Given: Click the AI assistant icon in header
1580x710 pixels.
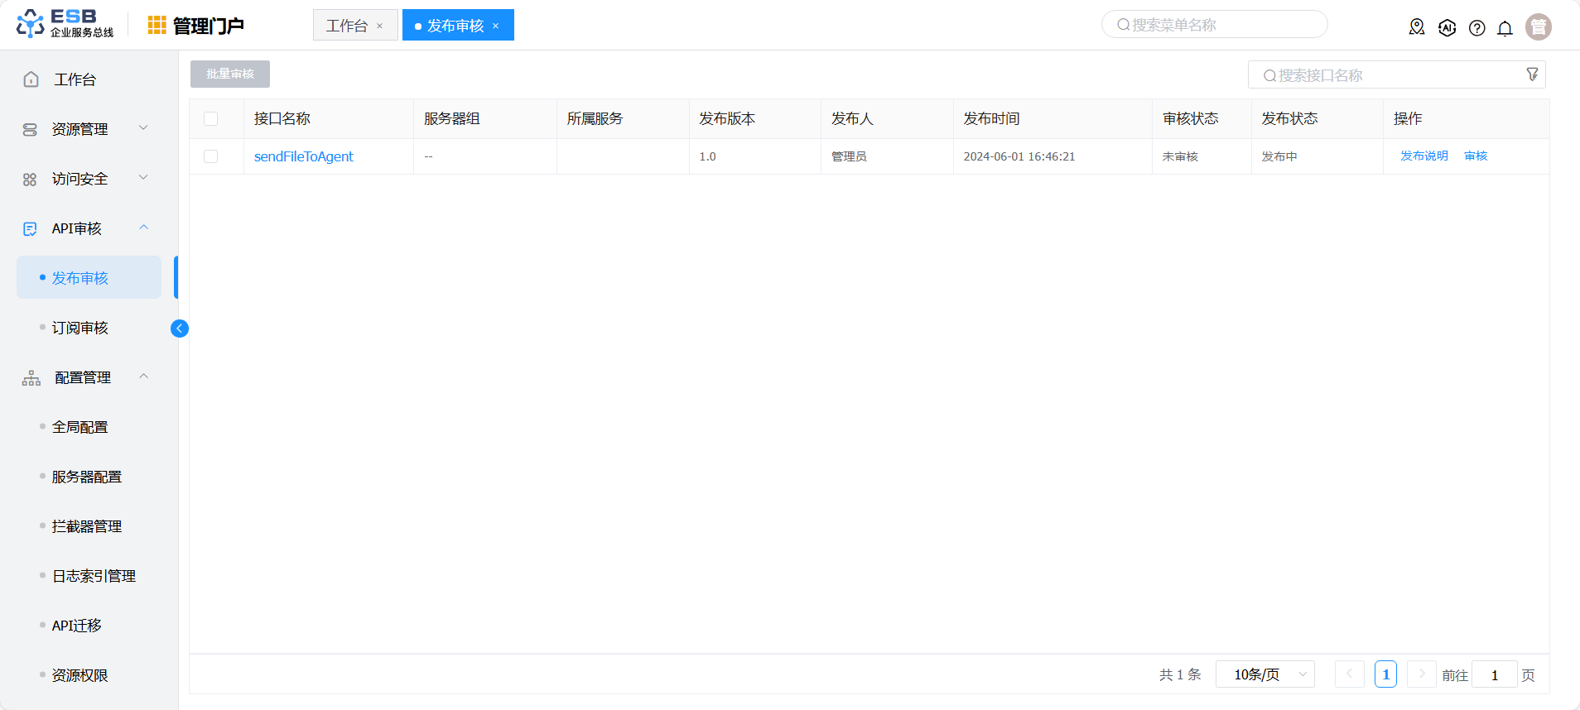Looking at the screenshot, I should (x=1447, y=28).
